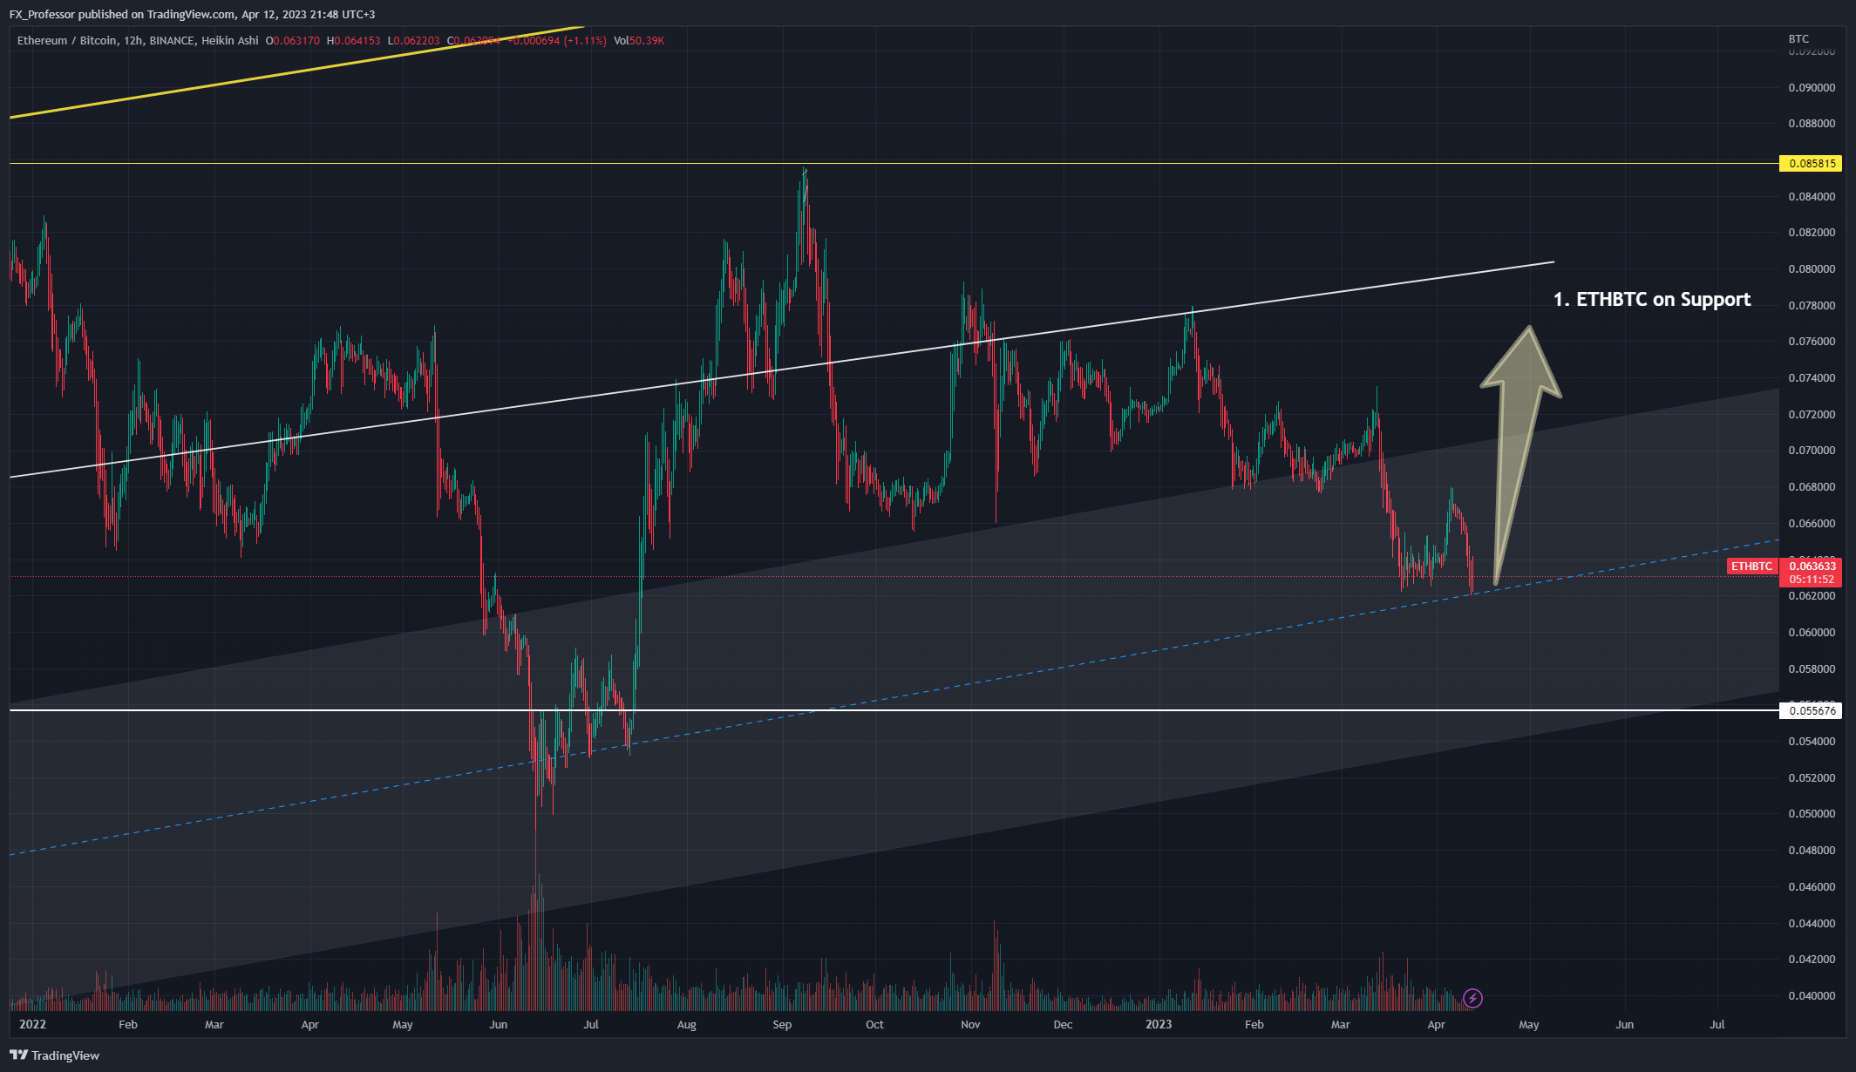1856x1072 pixels.
Task: Click the Low value L0.062203
Action: (414, 41)
